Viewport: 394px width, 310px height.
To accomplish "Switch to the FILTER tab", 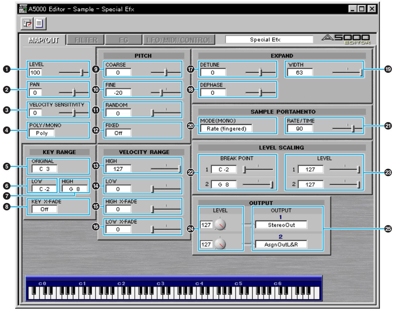I will (x=86, y=40).
